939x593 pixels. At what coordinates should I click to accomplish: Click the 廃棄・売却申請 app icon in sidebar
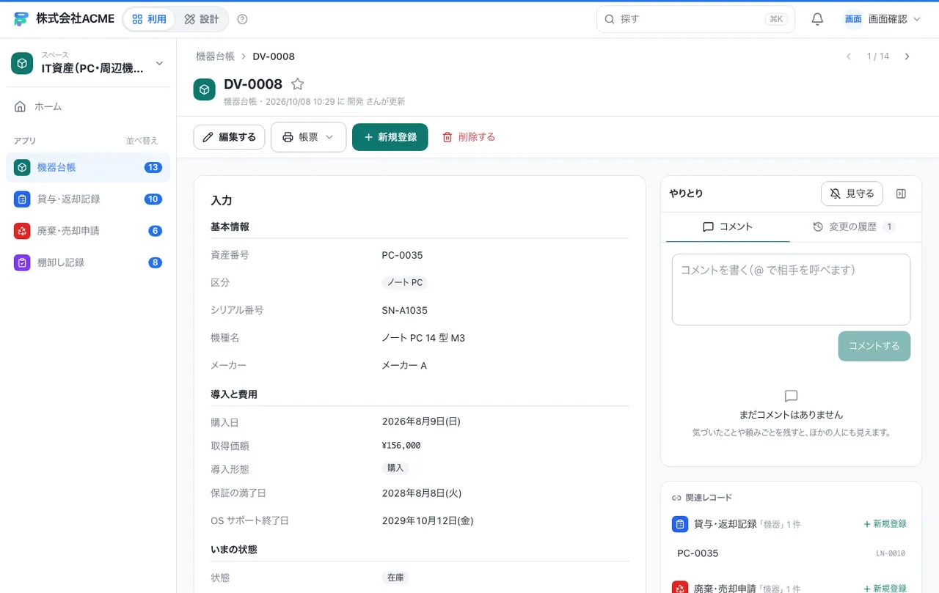[22, 231]
